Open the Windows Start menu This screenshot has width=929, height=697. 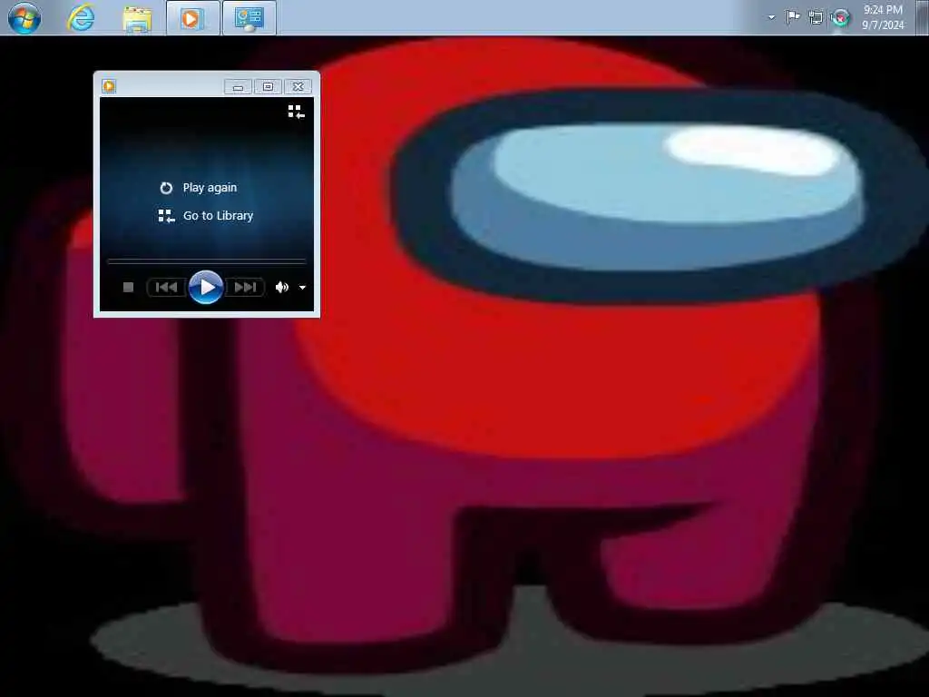24,18
